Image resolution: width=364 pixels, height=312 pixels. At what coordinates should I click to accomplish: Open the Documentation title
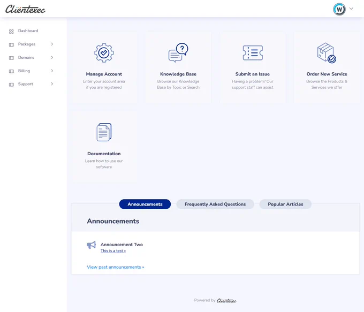104,154
